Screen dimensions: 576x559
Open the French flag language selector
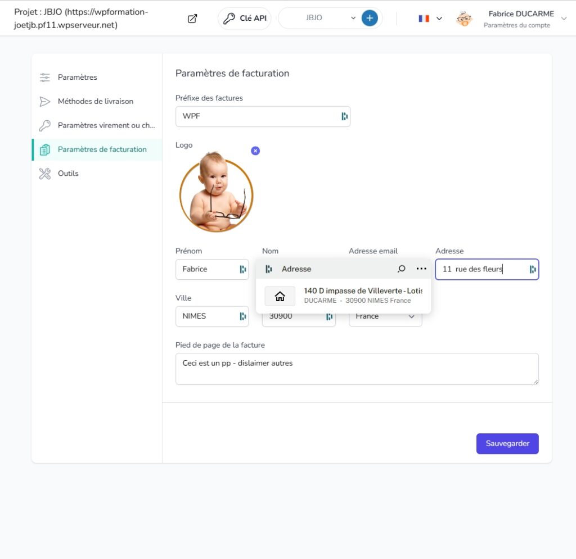coord(430,19)
